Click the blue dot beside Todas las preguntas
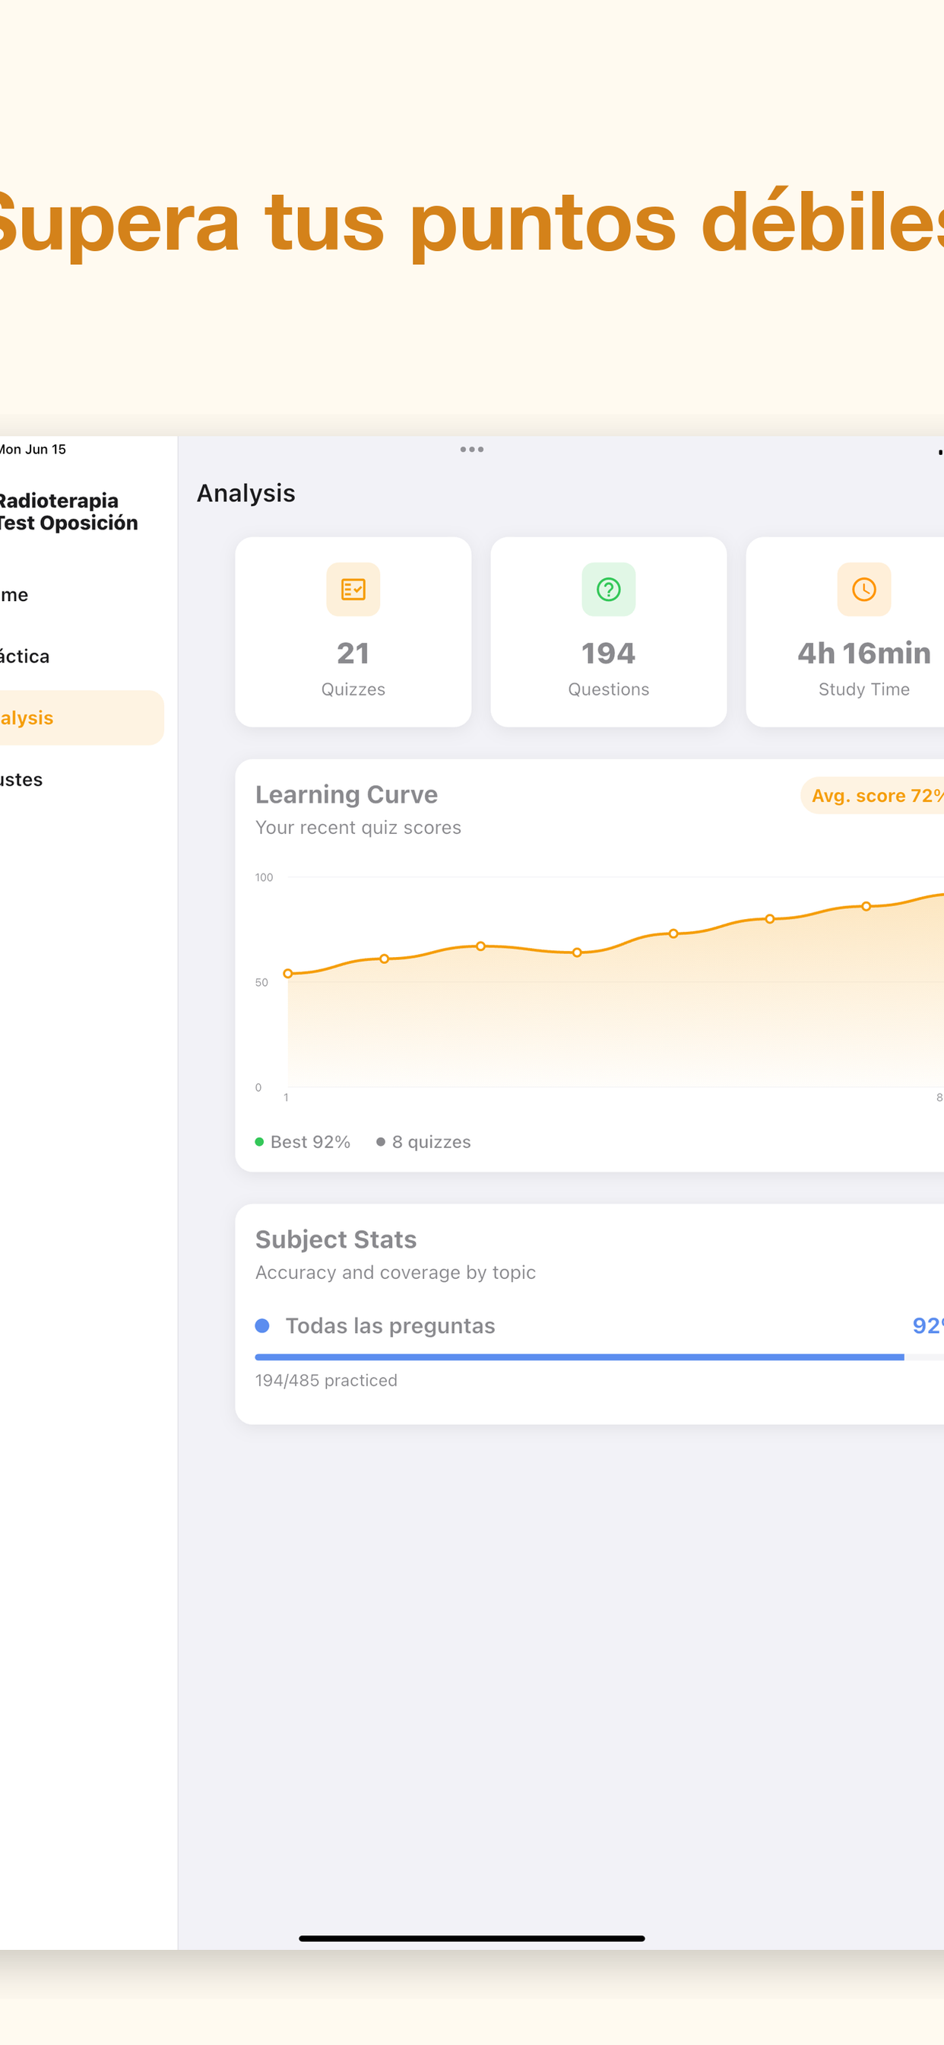944x2045 pixels. click(x=262, y=1326)
